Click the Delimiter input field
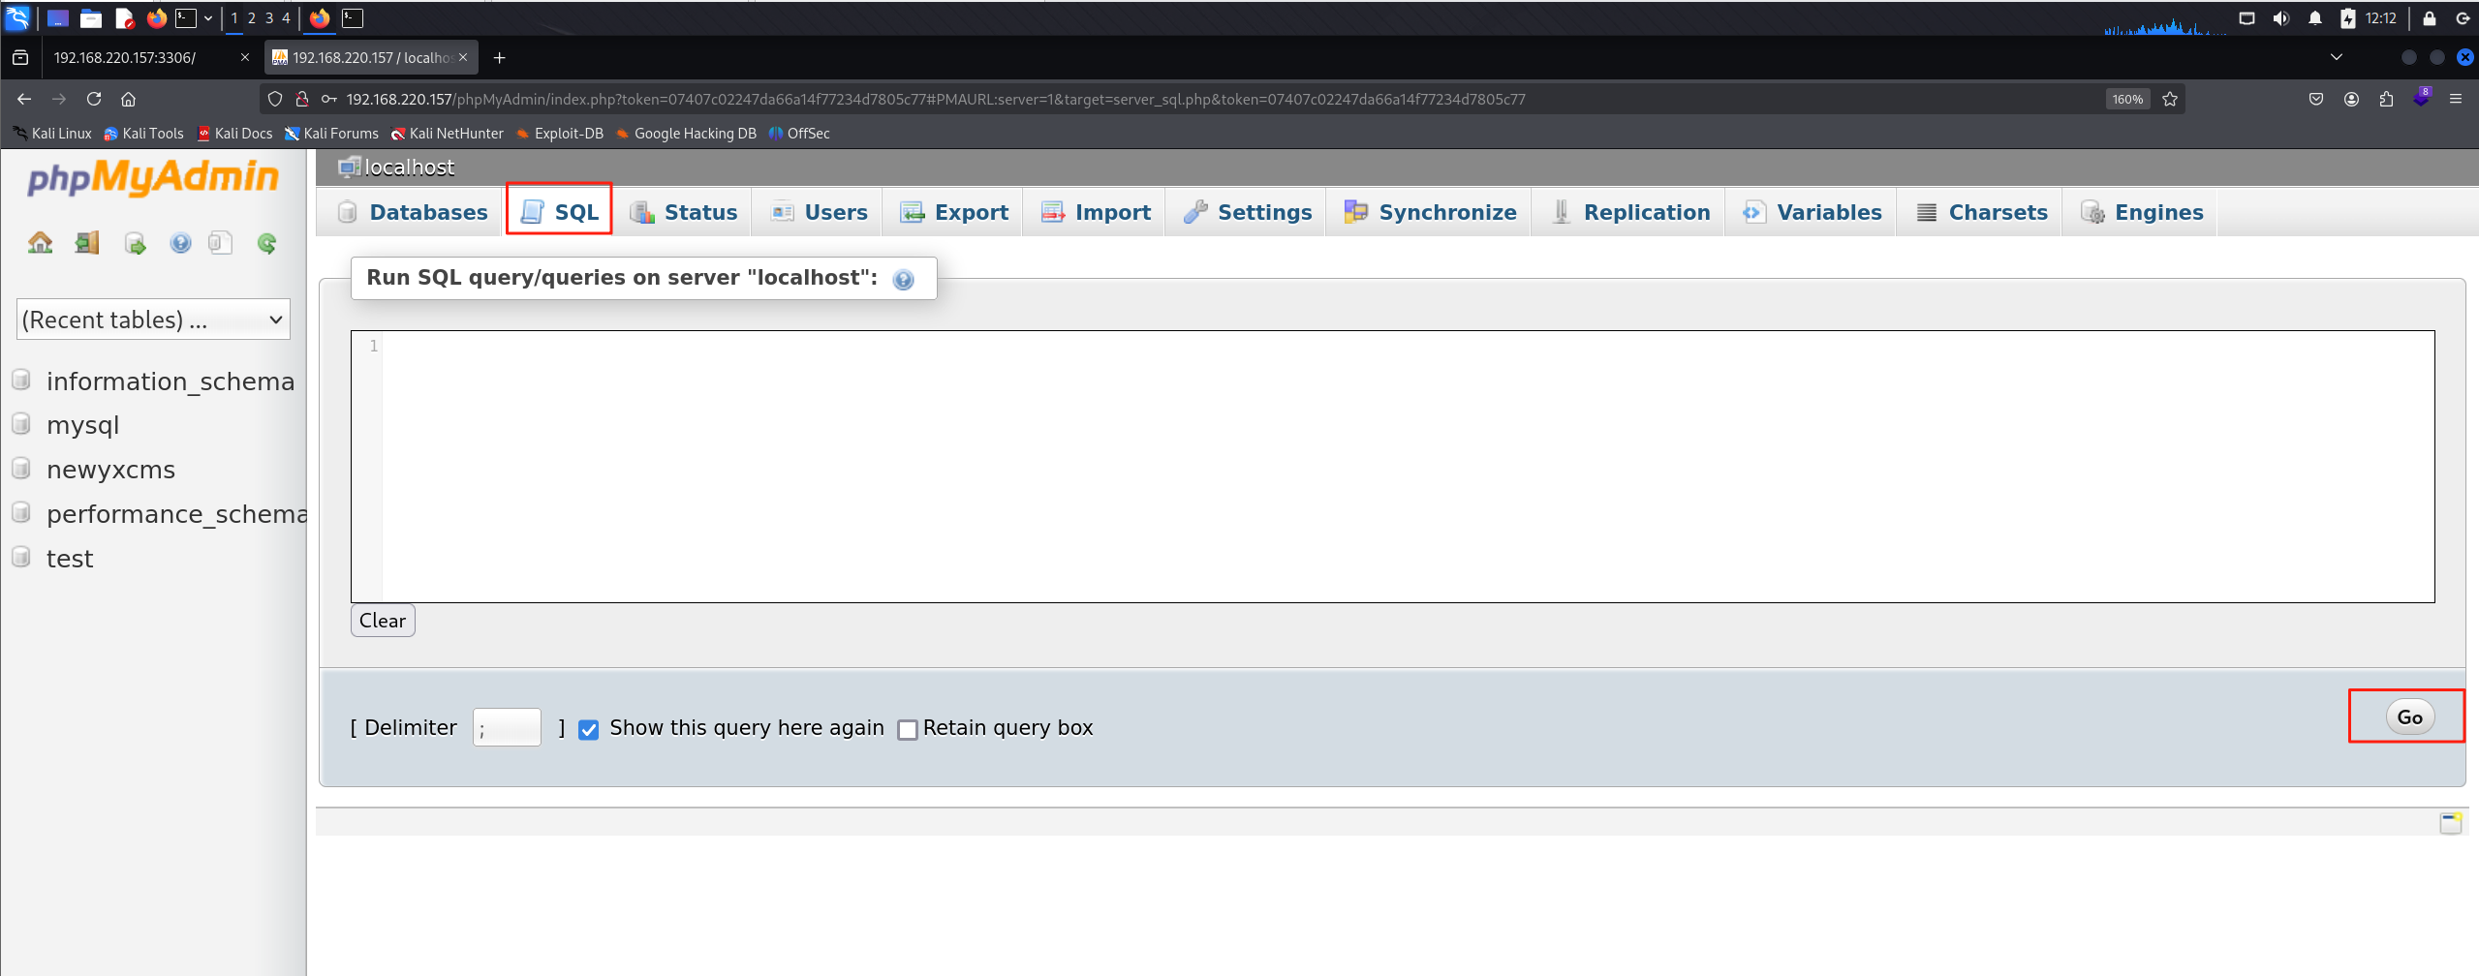Screen dimensions: 2479x976 tap(507, 728)
